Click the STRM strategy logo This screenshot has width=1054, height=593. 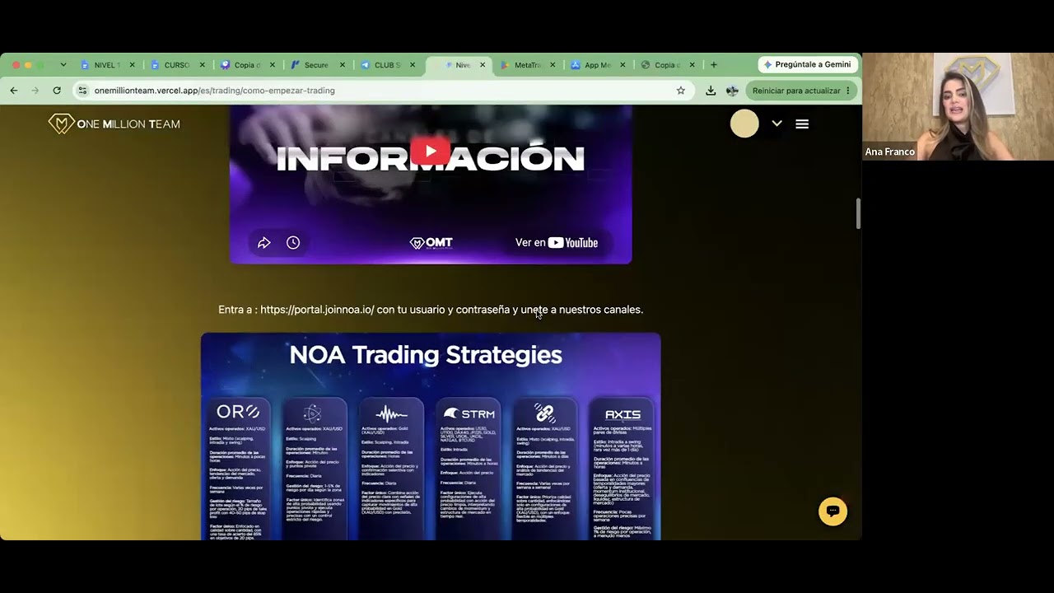tap(469, 413)
